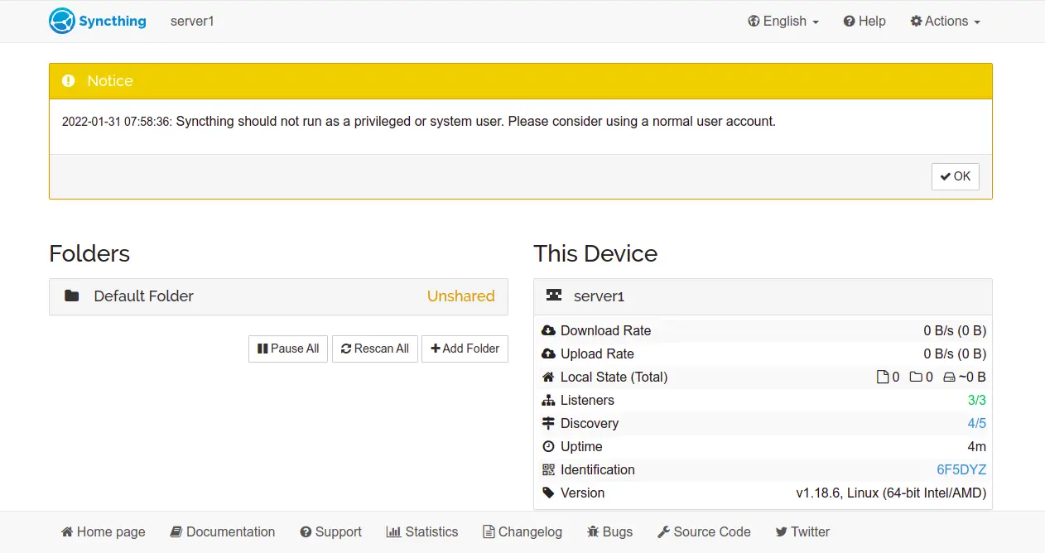The image size is (1045, 553).
Task: Pause all folders
Action: click(288, 349)
